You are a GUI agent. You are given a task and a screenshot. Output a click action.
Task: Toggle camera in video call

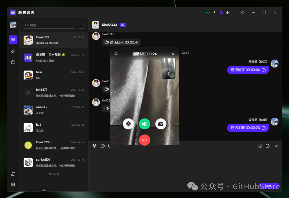(161, 124)
